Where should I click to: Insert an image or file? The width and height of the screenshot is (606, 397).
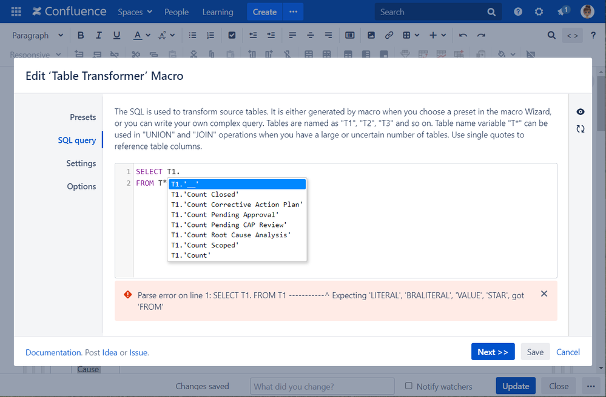coord(371,36)
